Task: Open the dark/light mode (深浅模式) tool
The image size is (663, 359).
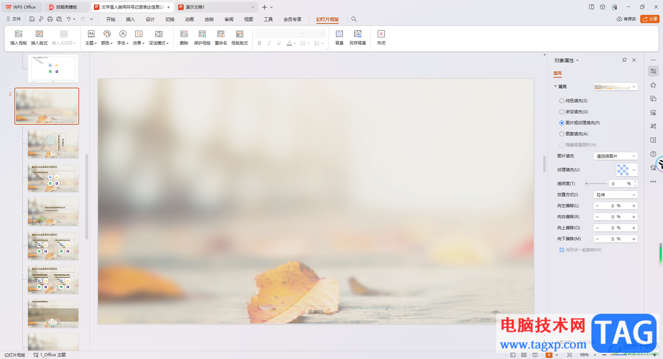Action: 159,38
